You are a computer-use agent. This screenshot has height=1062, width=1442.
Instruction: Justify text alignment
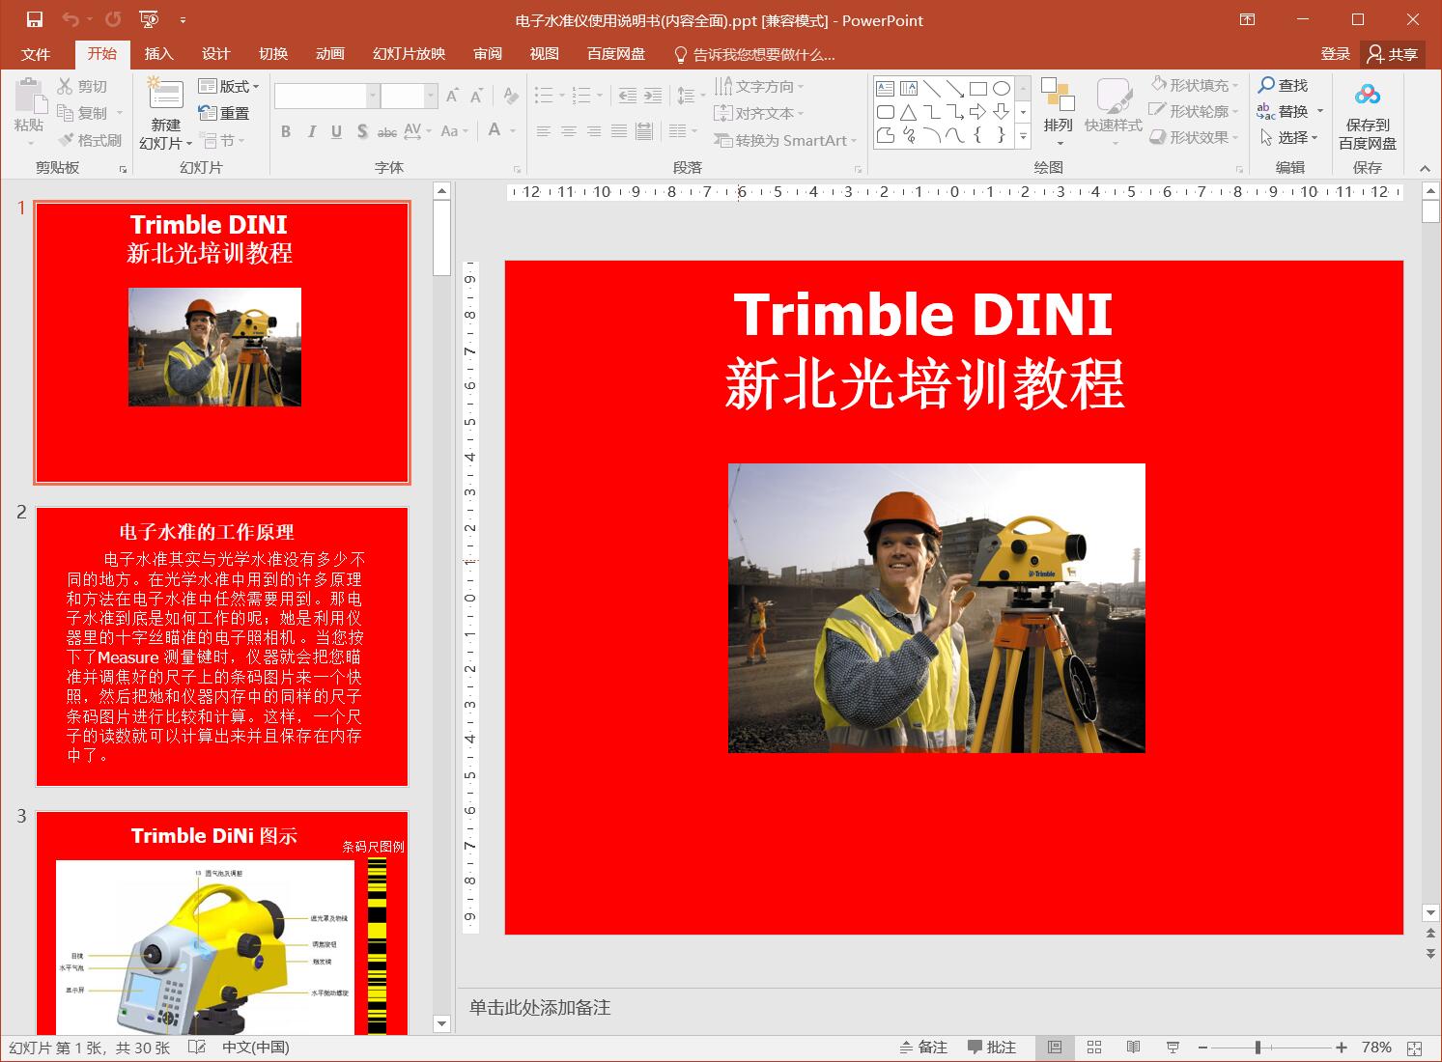pyautogui.click(x=619, y=131)
